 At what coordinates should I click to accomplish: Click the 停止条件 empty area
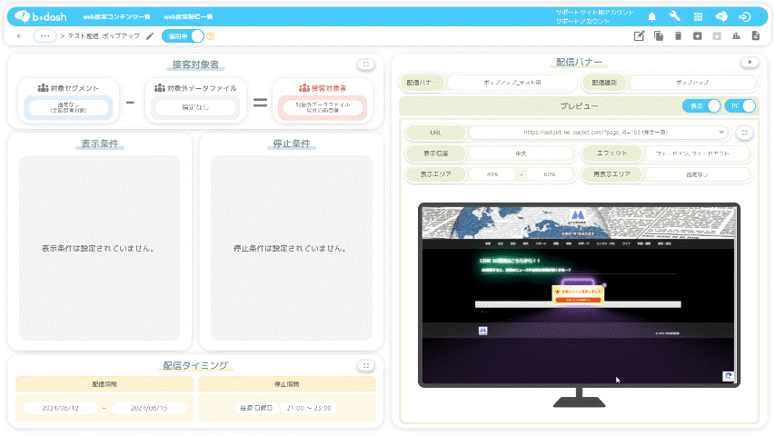click(291, 248)
